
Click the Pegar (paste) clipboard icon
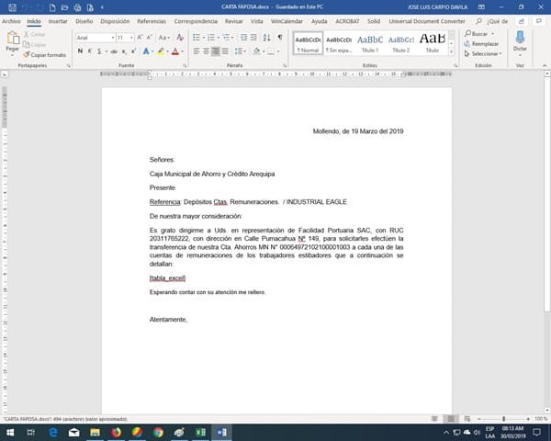coord(13,39)
